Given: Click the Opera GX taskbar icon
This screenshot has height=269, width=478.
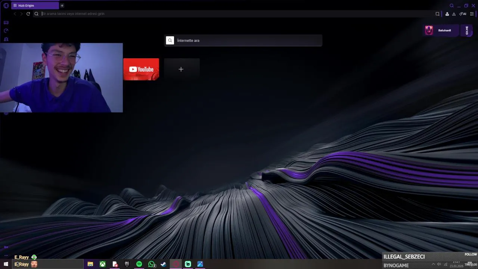Looking at the screenshot, I should click(x=176, y=264).
